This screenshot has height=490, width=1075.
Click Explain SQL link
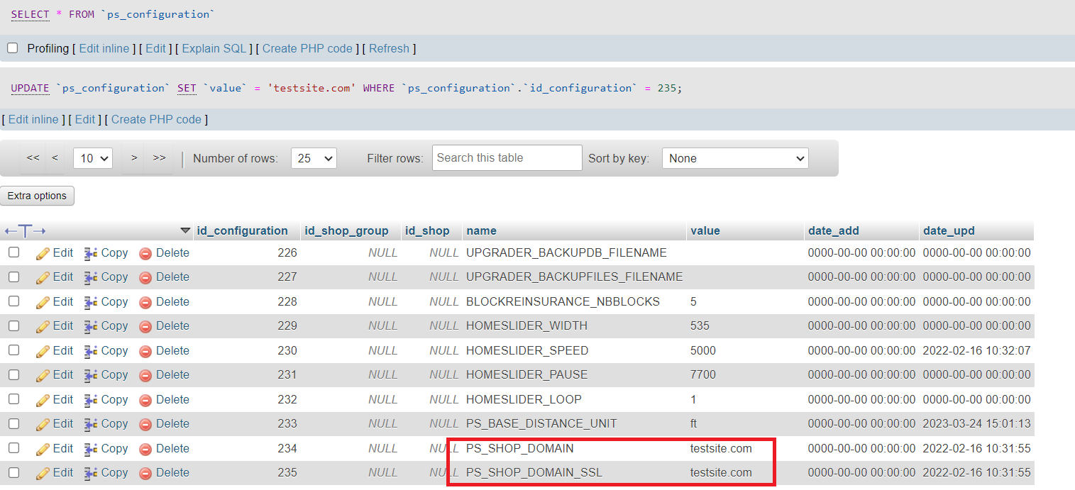(x=214, y=49)
